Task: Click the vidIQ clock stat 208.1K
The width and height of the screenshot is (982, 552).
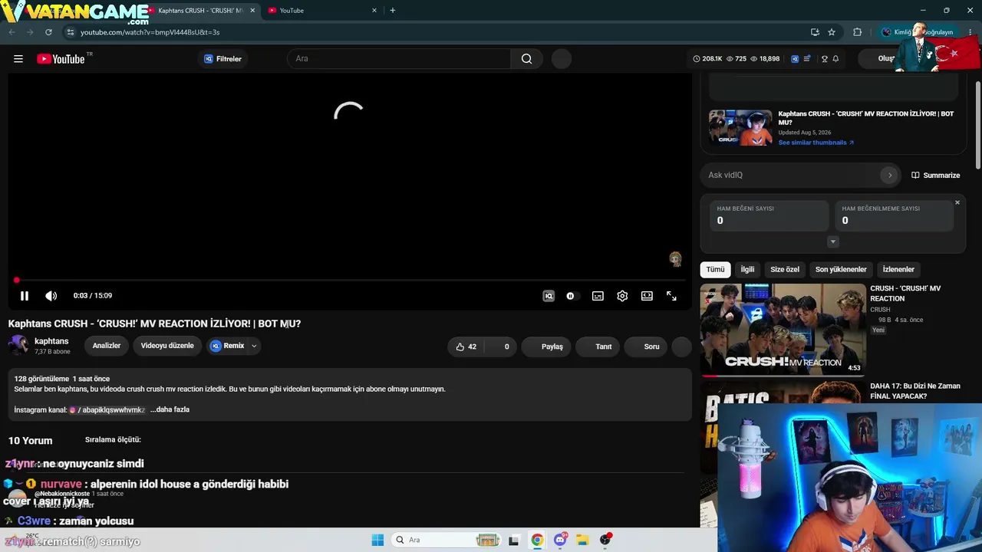Action: pyautogui.click(x=707, y=59)
